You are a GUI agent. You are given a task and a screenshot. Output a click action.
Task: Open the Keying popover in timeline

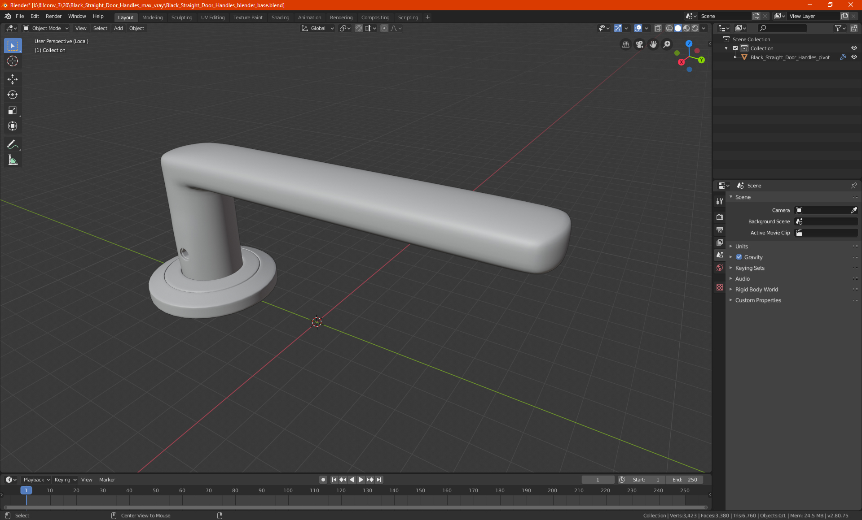pyautogui.click(x=66, y=480)
